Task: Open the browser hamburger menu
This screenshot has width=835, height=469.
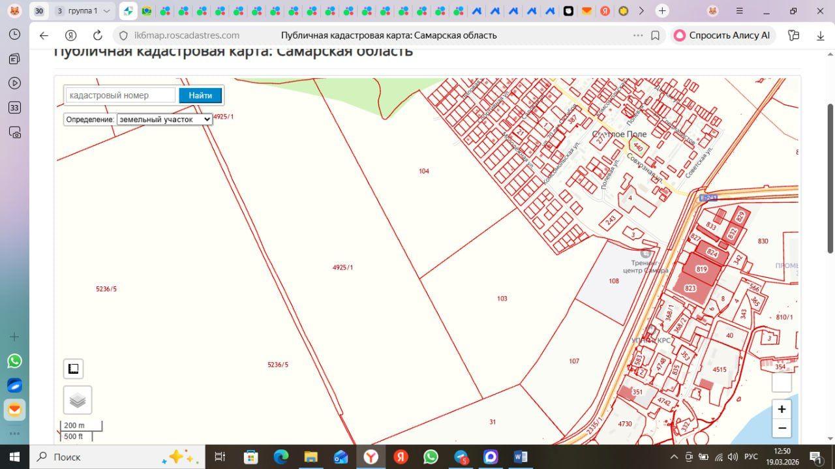Action: click(739, 11)
